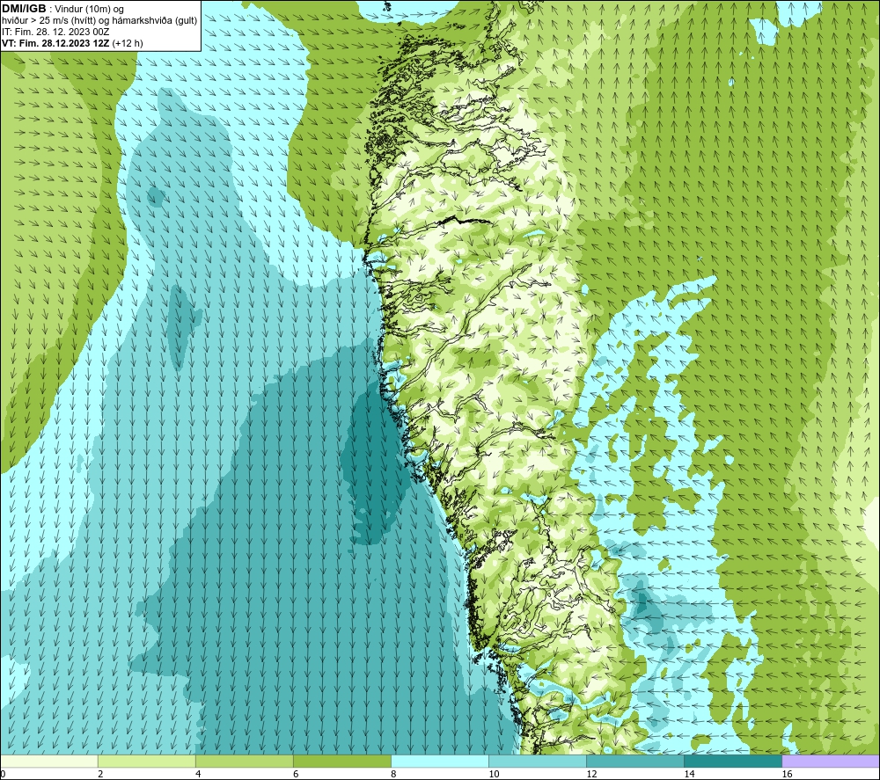Click the 0-2 m/s pale yellow legend swatch
This screenshot has height=780, width=880.
(49, 761)
